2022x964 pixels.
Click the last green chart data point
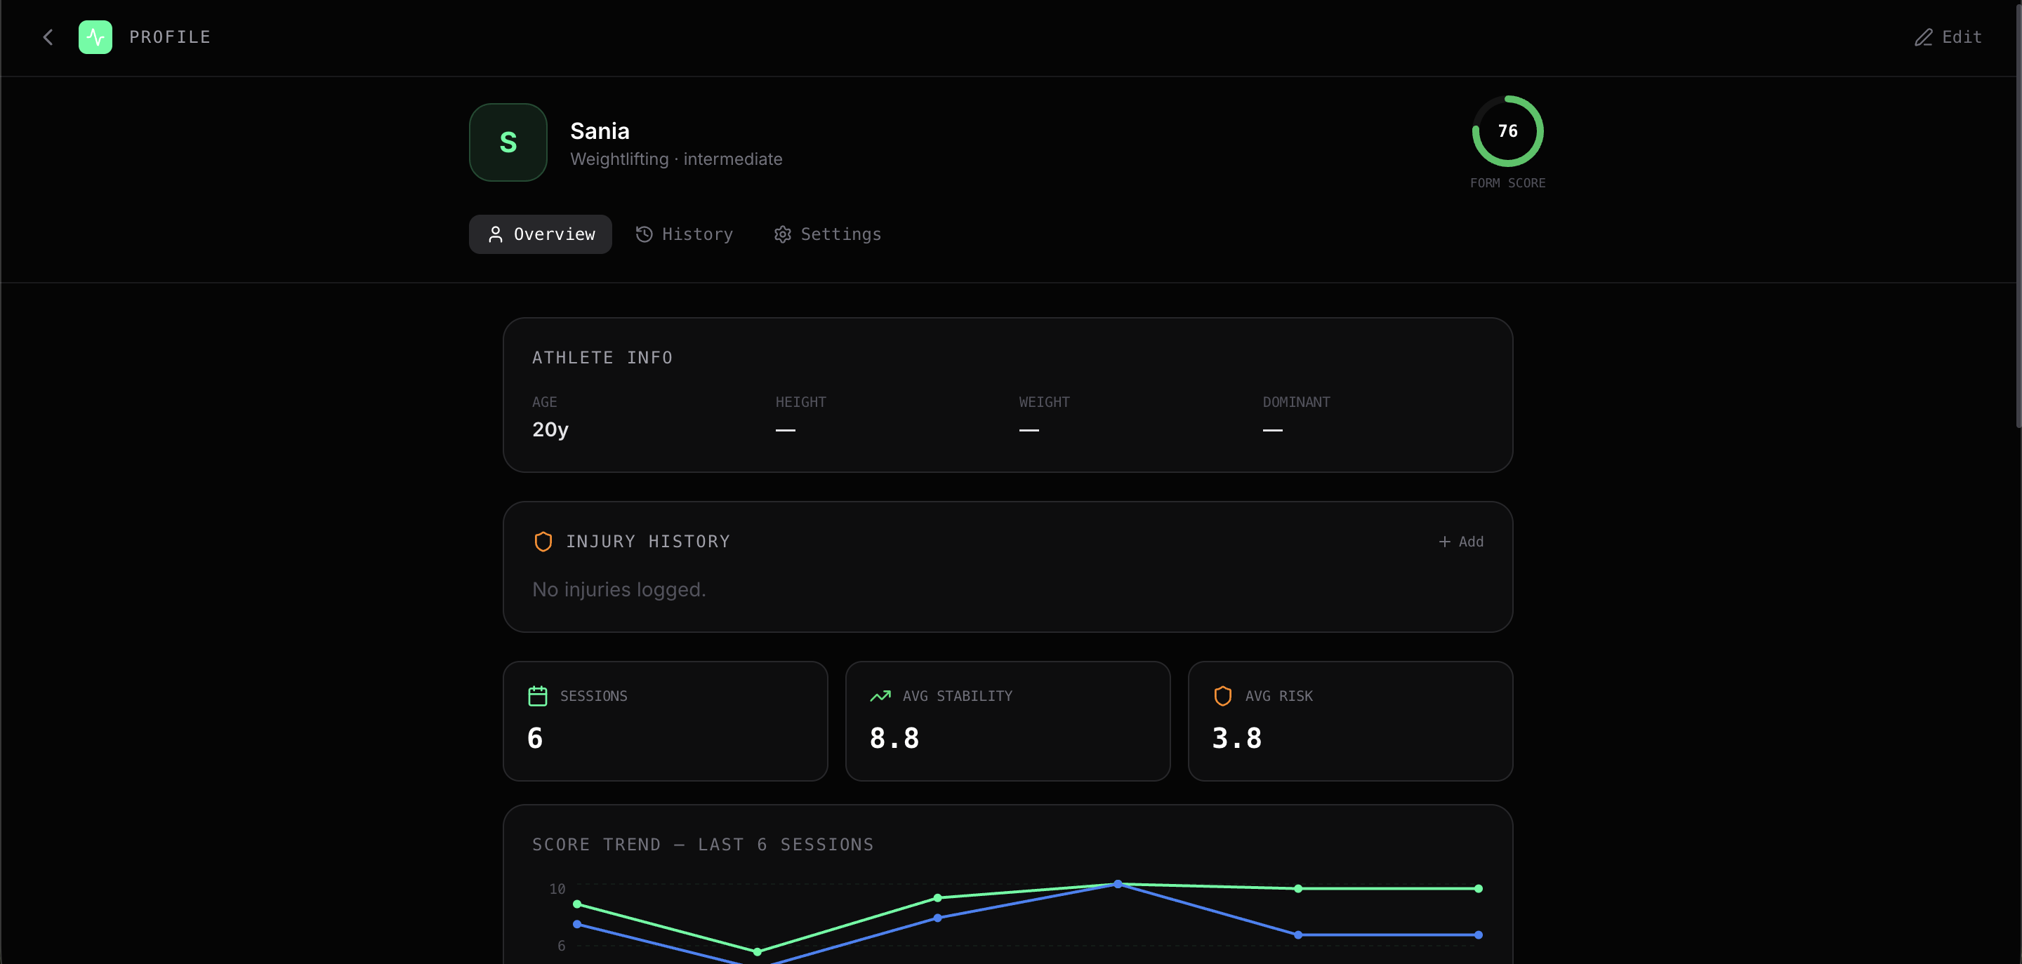(1477, 889)
